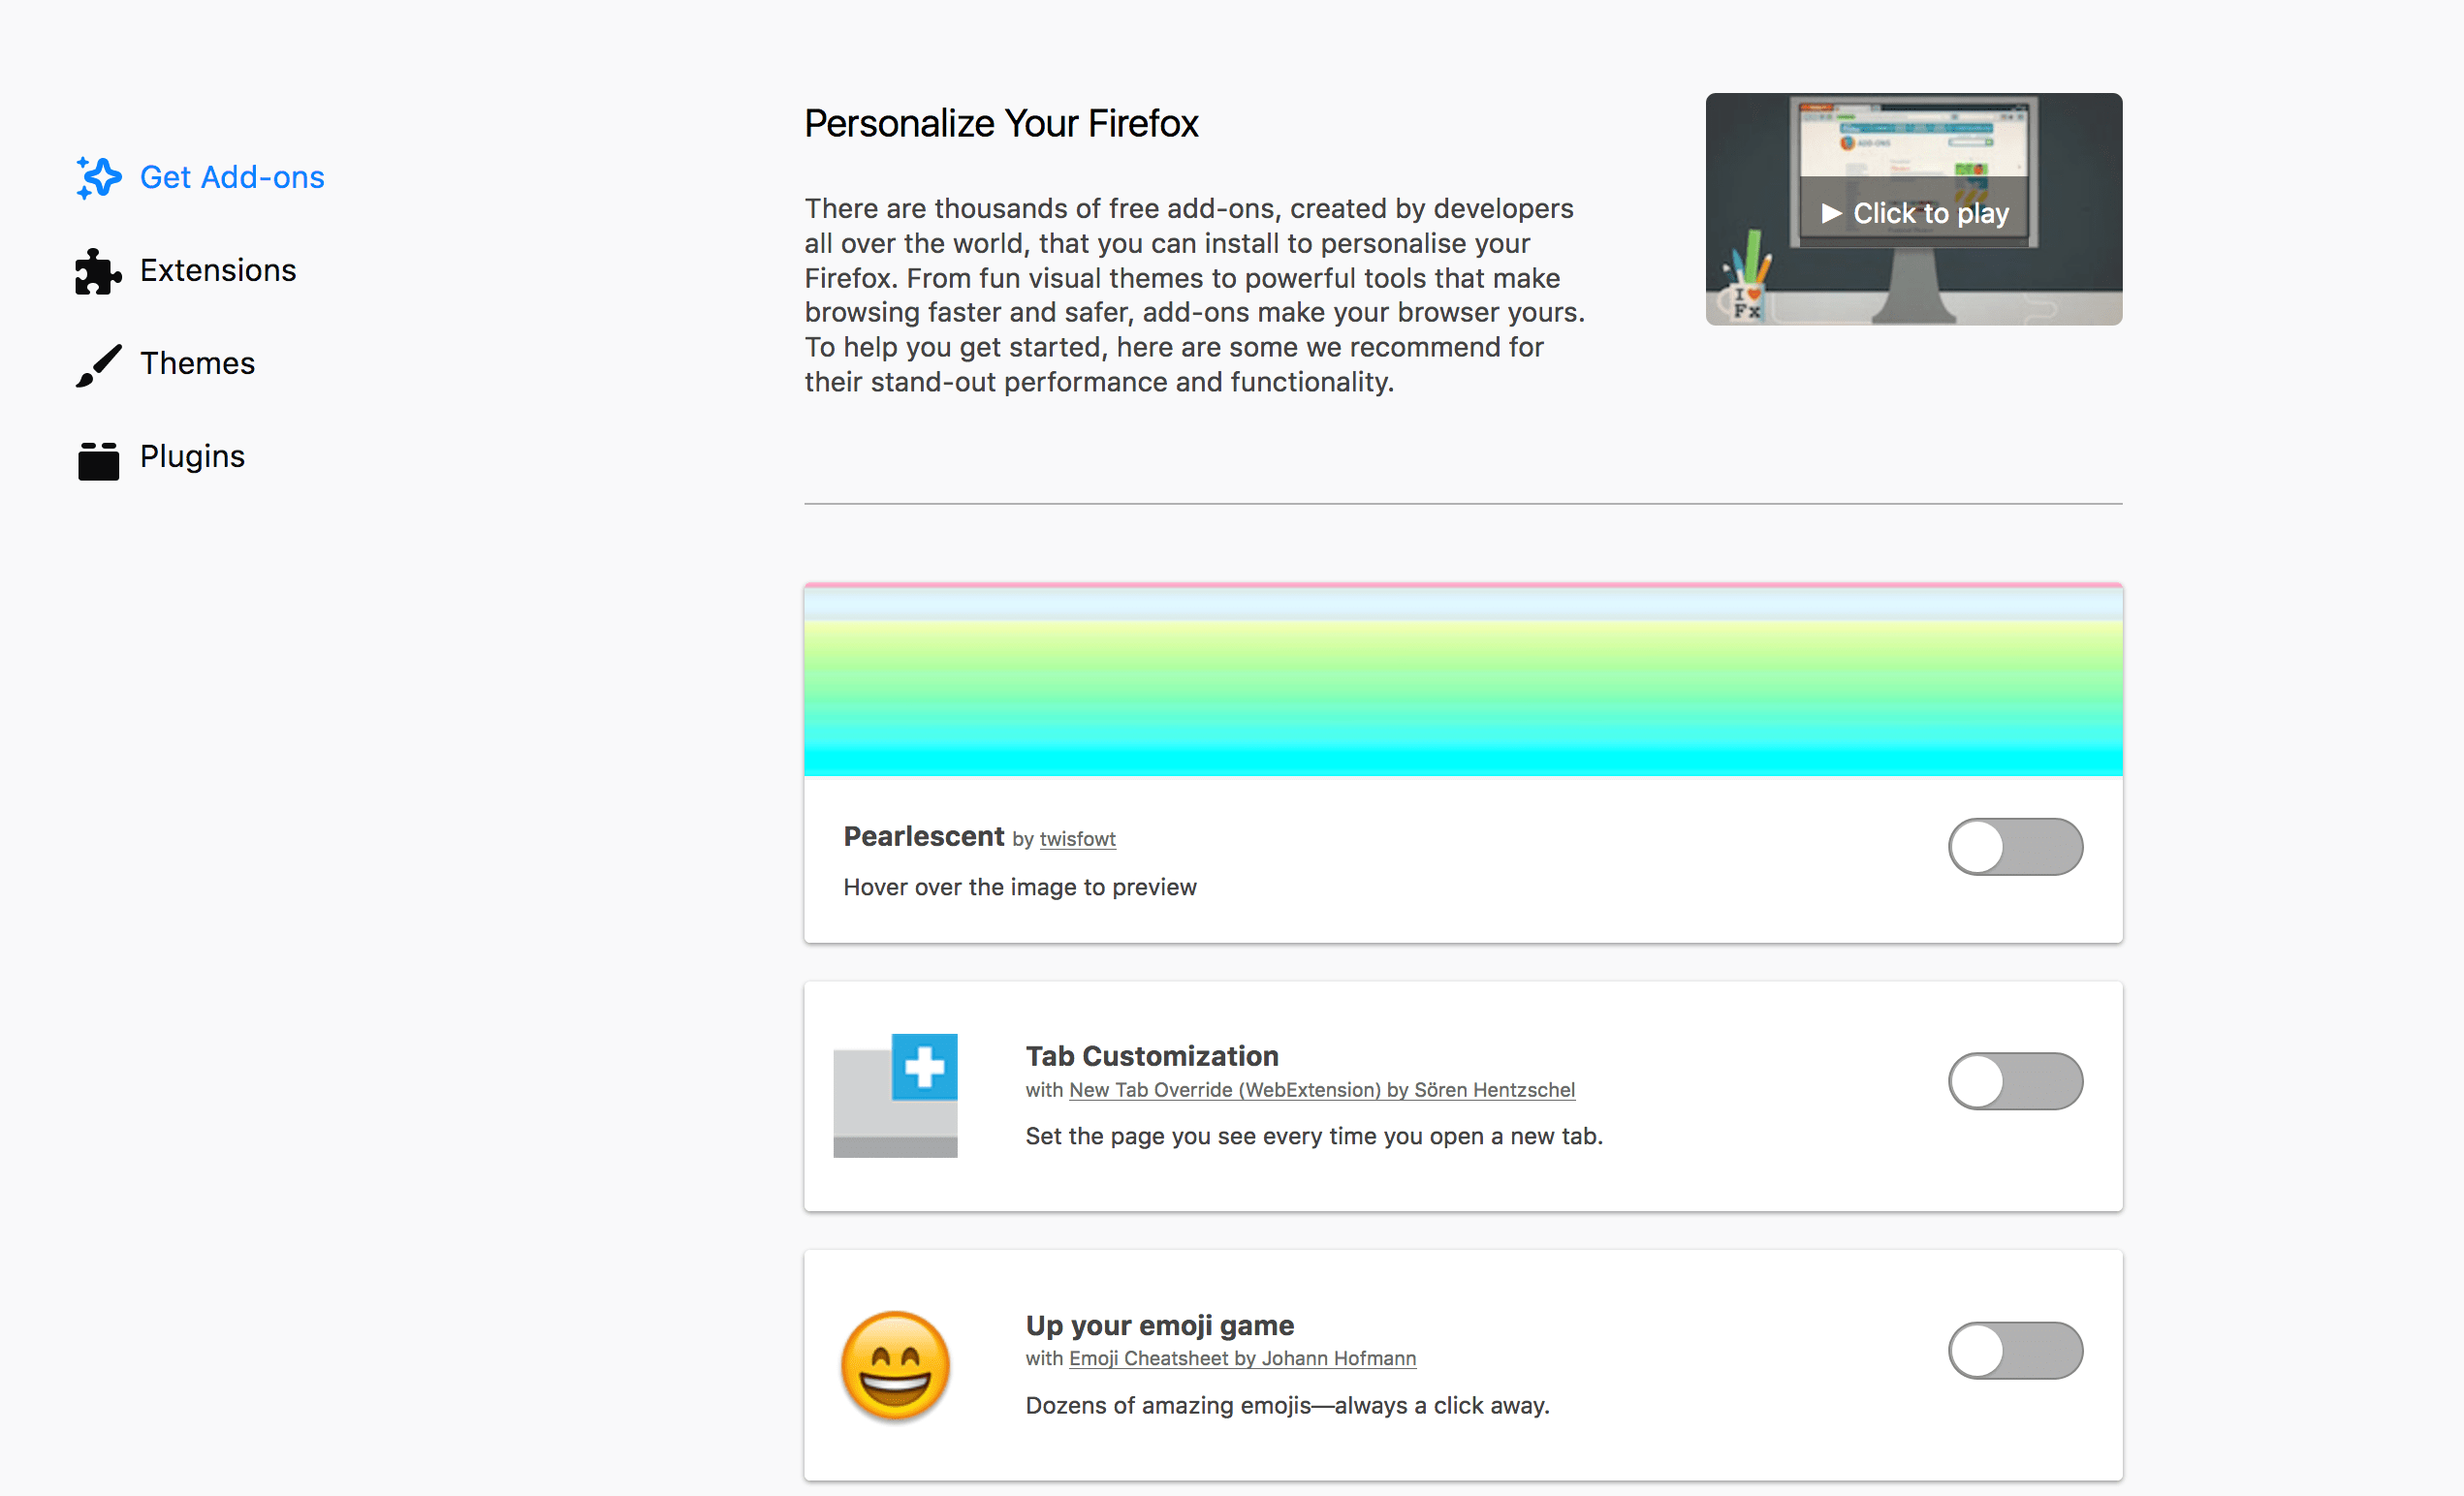Viewport: 2464px width, 1496px height.
Task: Enable the Pearlescent theme toggle
Action: [2015, 847]
